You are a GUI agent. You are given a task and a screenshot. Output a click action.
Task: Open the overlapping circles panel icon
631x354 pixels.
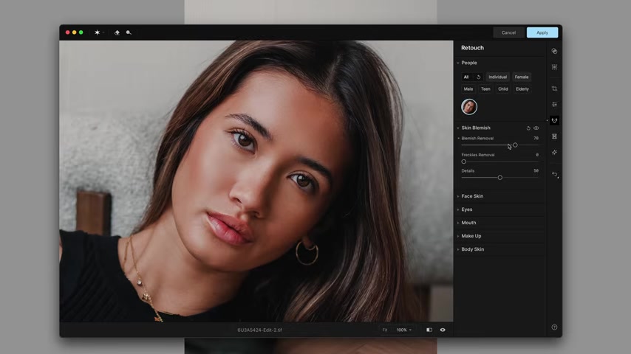pos(554,51)
